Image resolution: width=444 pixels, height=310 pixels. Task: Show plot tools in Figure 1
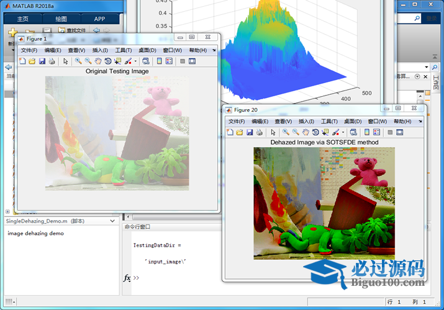192,61
